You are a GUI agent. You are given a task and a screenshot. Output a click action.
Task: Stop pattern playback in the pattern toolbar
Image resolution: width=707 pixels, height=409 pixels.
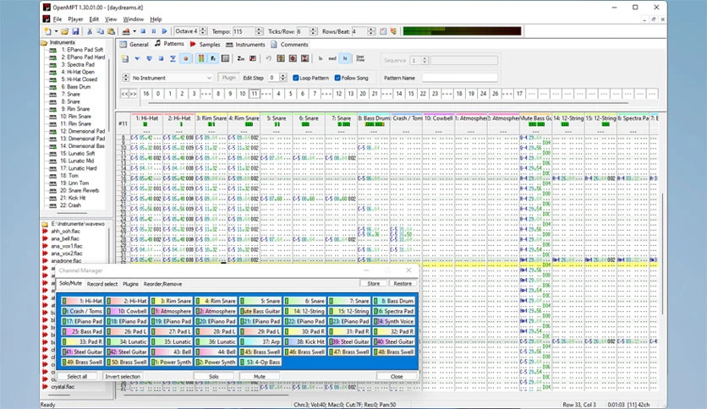tap(161, 58)
